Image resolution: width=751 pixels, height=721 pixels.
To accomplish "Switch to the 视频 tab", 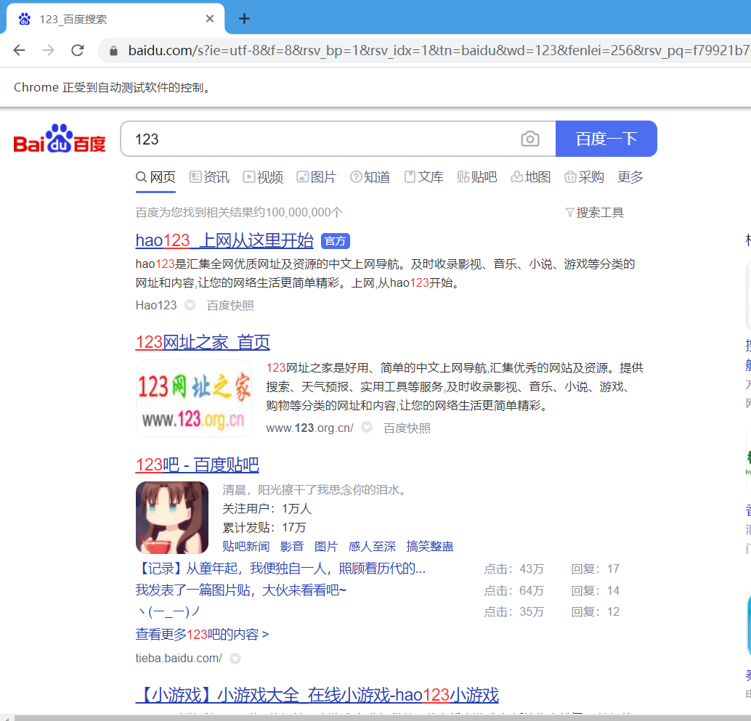I will pos(263,177).
